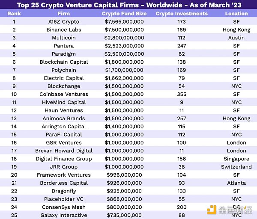
Task: Select the Galaxy Interactive firm name
Action: (63, 215)
